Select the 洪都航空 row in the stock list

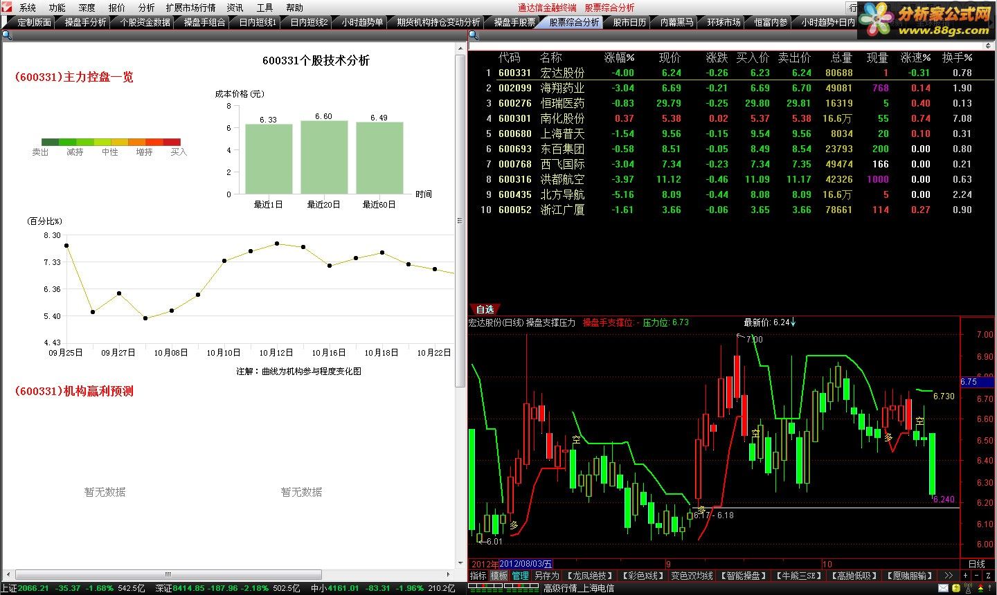tap(731, 179)
